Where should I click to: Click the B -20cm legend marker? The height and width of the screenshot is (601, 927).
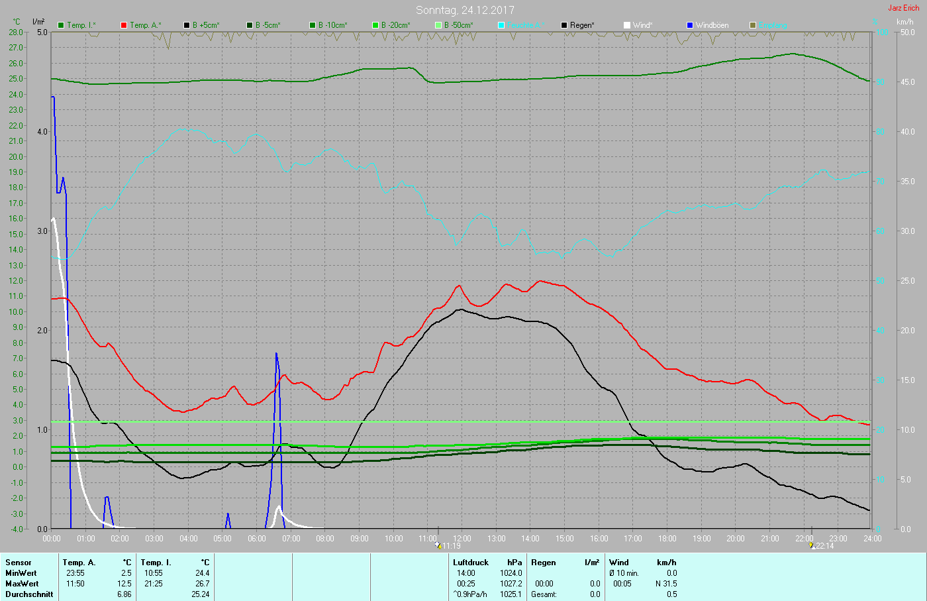[x=375, y=25]
